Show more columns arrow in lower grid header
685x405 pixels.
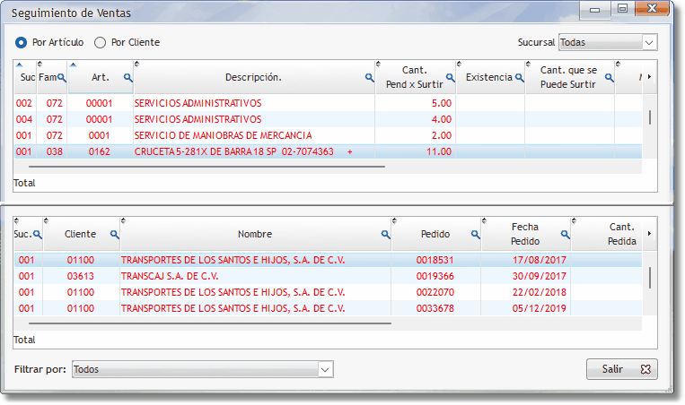[650, 234]
